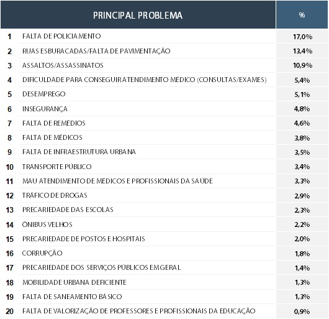
Task: Select the DESEMPREGO row label
Action: [x=44, y=94]
